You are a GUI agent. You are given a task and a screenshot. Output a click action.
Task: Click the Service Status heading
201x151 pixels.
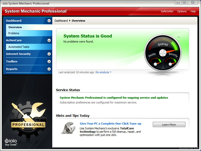(x=68, y=90)
